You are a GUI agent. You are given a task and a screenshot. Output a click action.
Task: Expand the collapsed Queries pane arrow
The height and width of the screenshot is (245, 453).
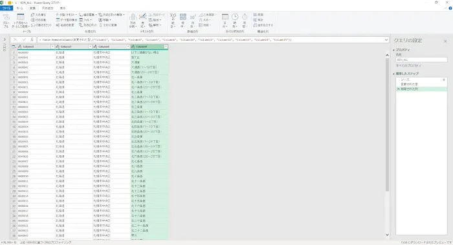click(x=5, y=39)
